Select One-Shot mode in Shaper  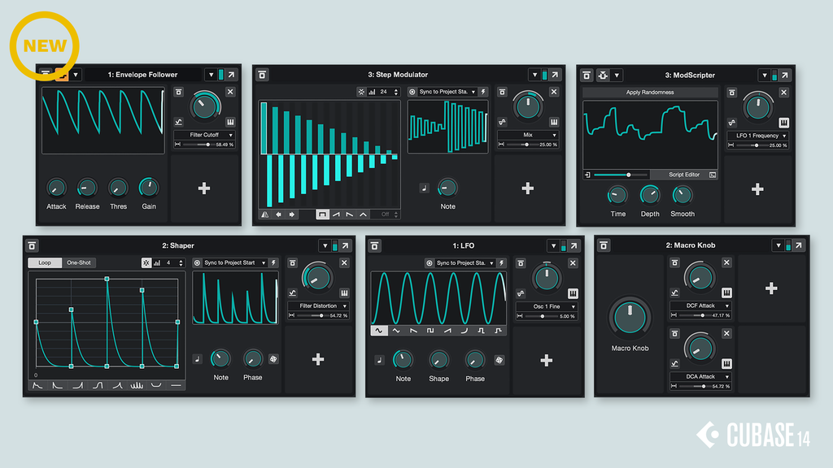coord(79,262)
